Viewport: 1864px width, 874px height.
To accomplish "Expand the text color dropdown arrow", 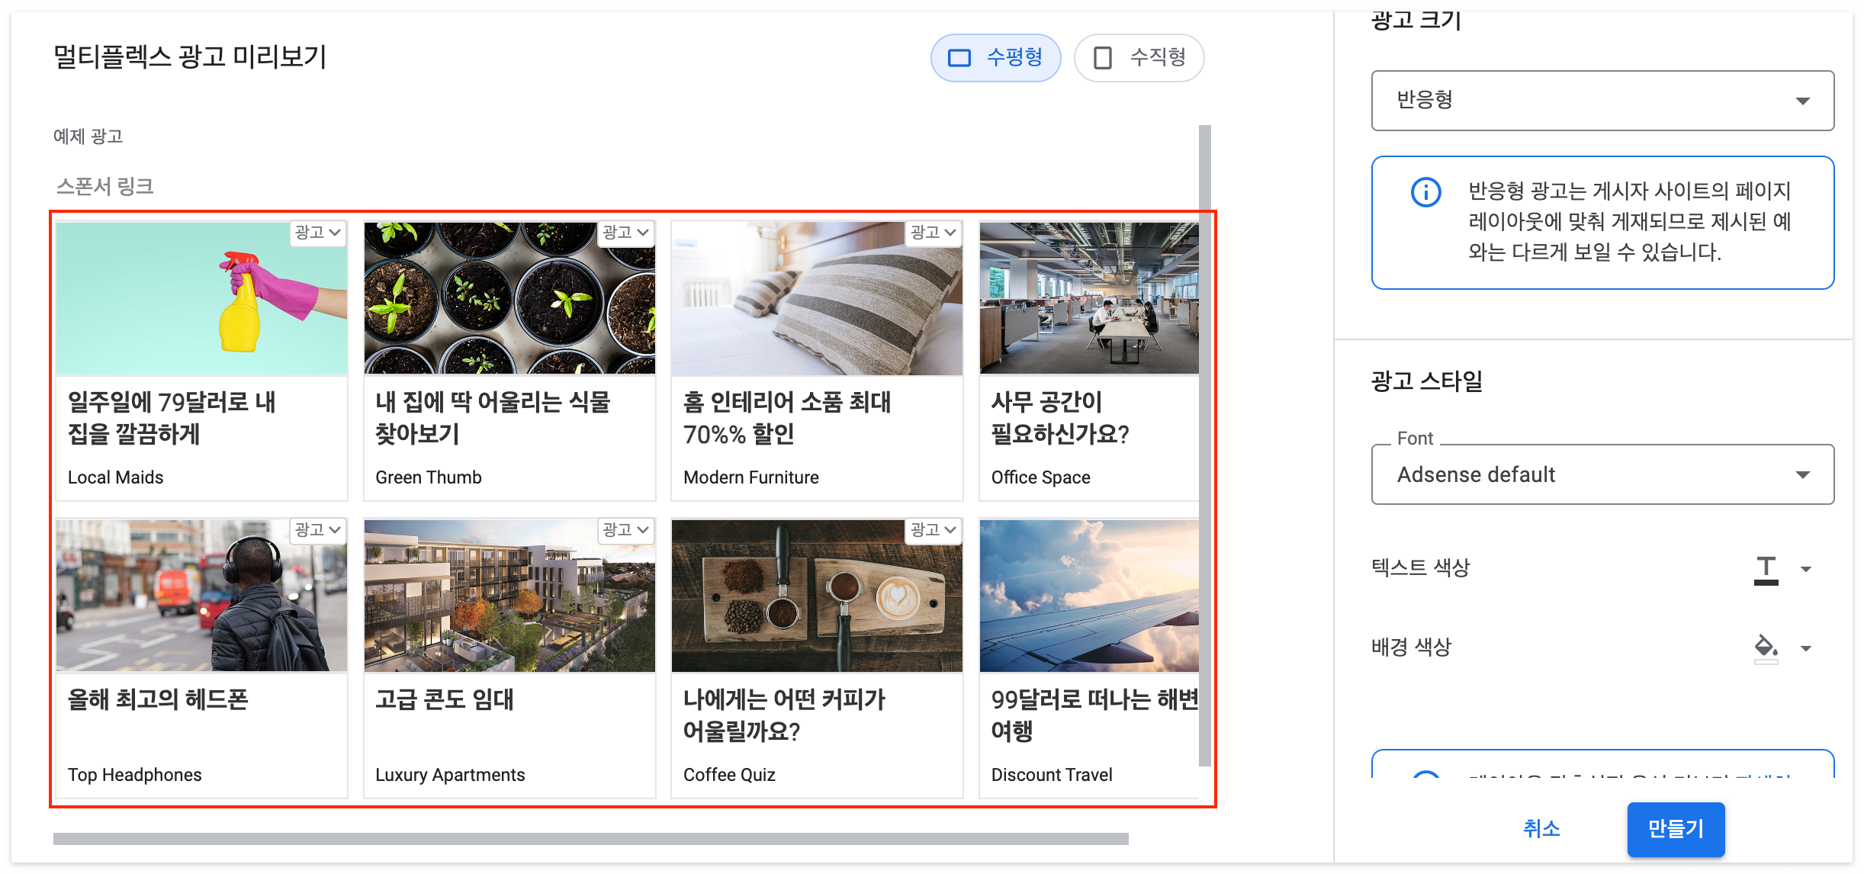I will point(1806,568).
